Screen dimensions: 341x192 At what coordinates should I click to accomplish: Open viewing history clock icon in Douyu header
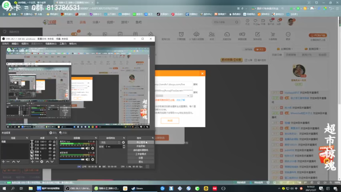click(248, 21)
